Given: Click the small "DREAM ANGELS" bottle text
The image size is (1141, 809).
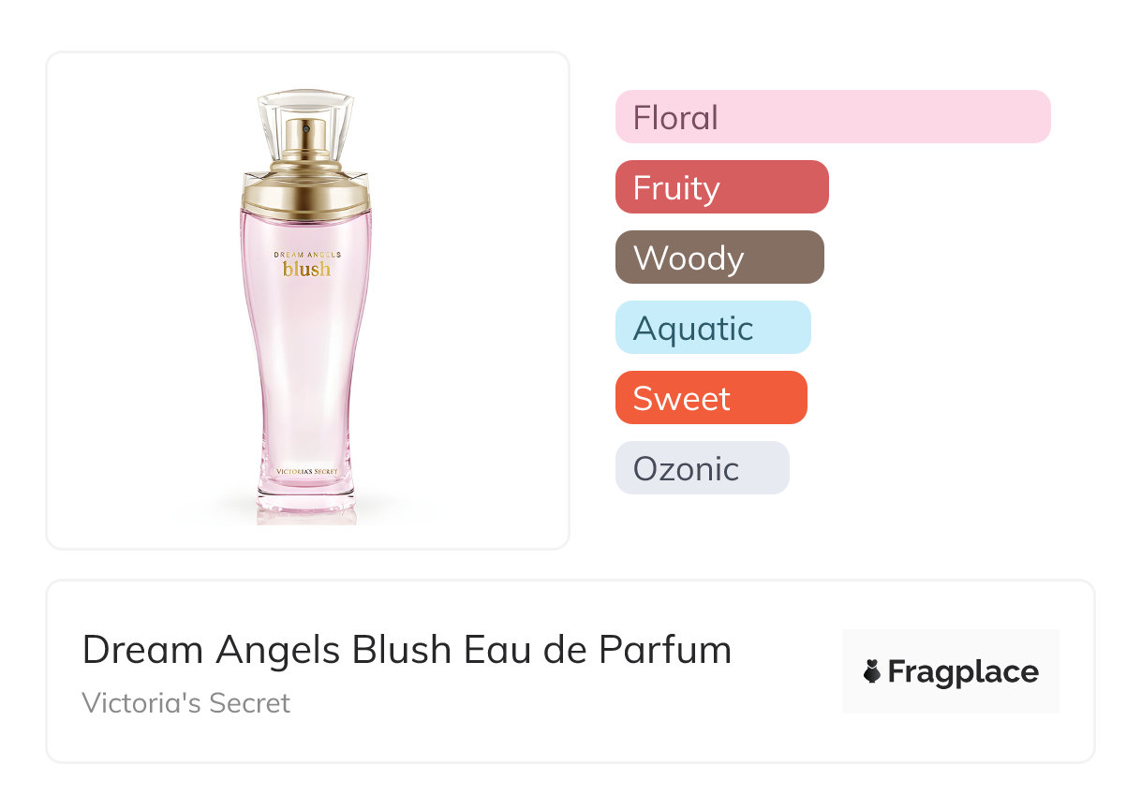Looking at the screenshot, I should pyautogui.click(x=306, y=254).
